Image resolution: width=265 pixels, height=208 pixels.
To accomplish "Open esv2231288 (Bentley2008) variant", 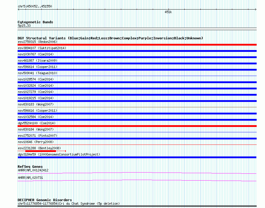I will [x=39, y=148].
